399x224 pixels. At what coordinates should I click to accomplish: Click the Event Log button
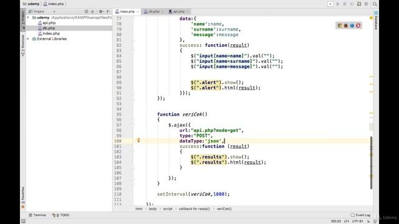pos(360,215)
